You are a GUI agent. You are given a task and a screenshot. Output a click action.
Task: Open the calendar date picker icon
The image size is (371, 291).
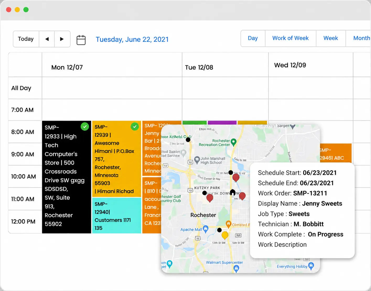pos(81,40)
